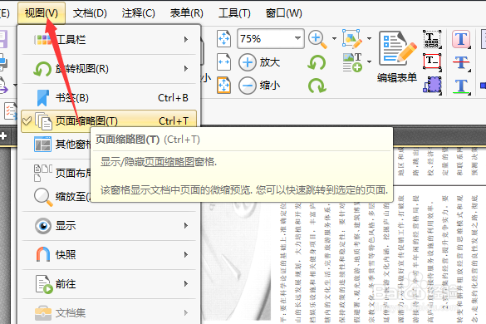Click the checklist icon below the toolbar
Screen dimensions: 486x324
10,110
